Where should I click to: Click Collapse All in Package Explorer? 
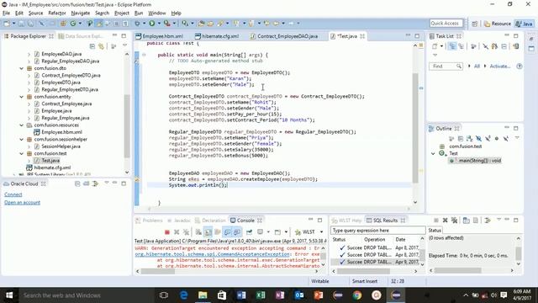(92, 46)
